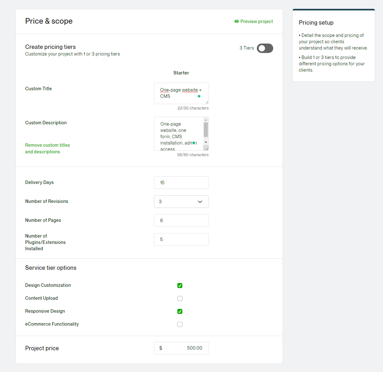Click Remove custom titles and descriptions link
The width and height of the screenshot is (383, 372).
click(47, 148)
